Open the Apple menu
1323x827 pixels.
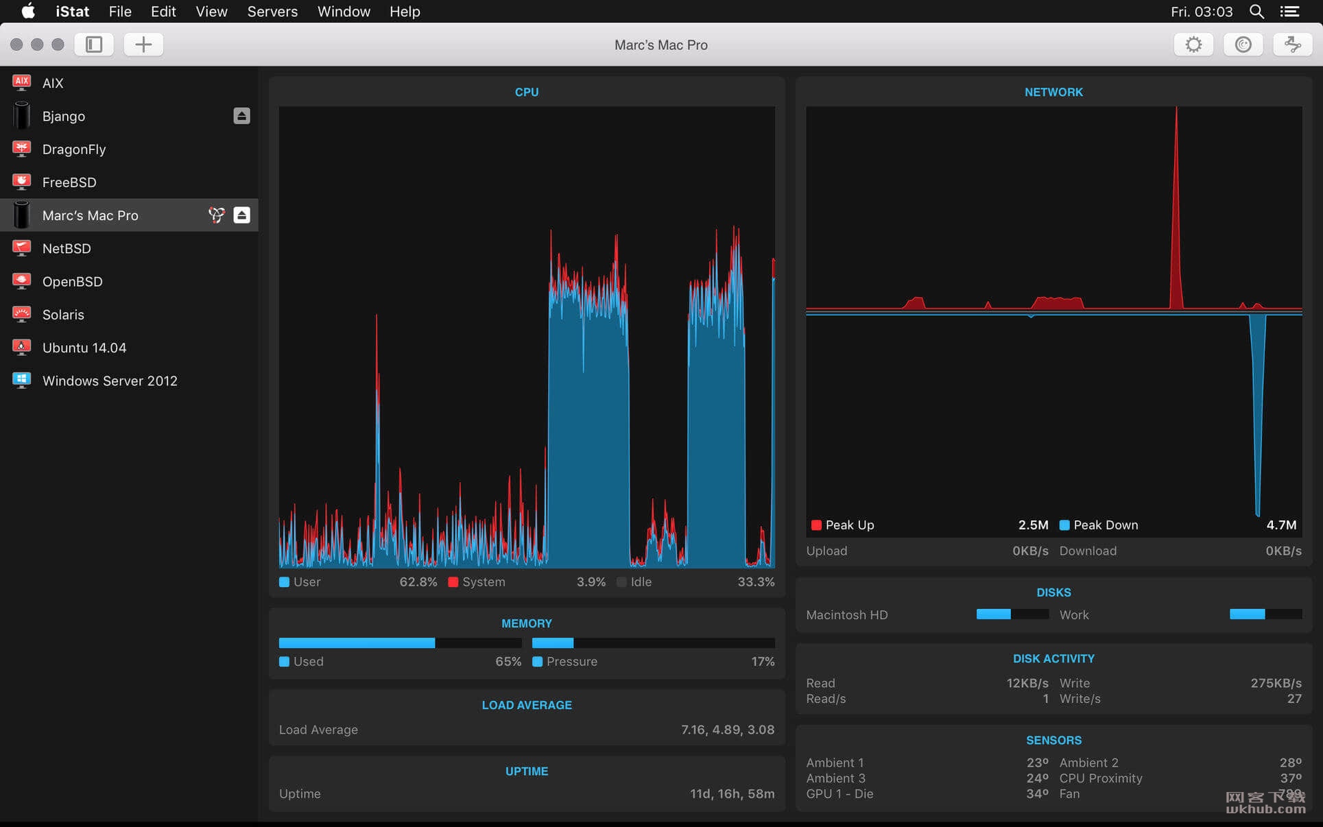[28, 11]
